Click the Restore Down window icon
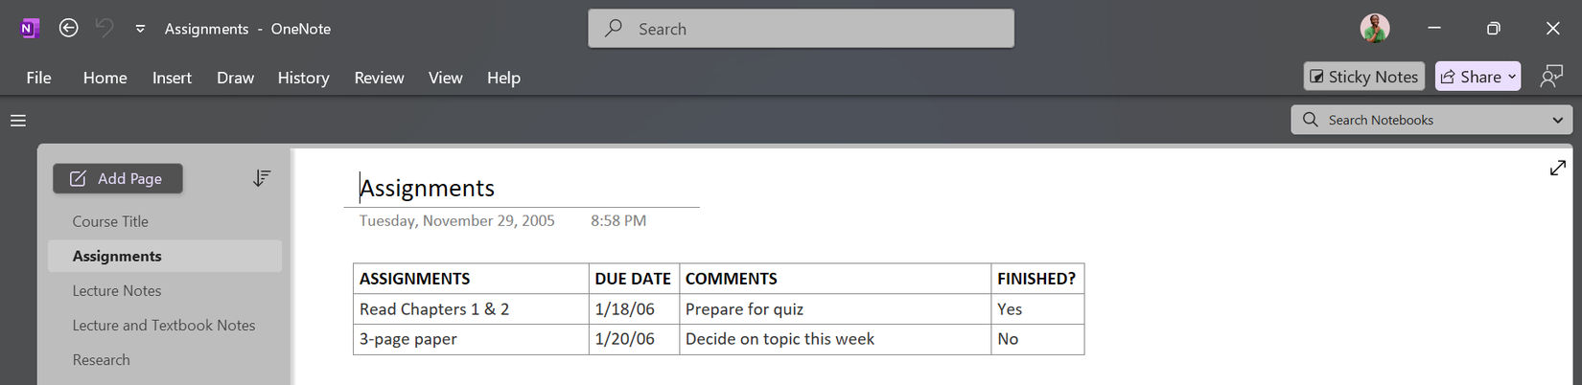Viewport: 1582px width, 385px height. (x=1493, y=29)
